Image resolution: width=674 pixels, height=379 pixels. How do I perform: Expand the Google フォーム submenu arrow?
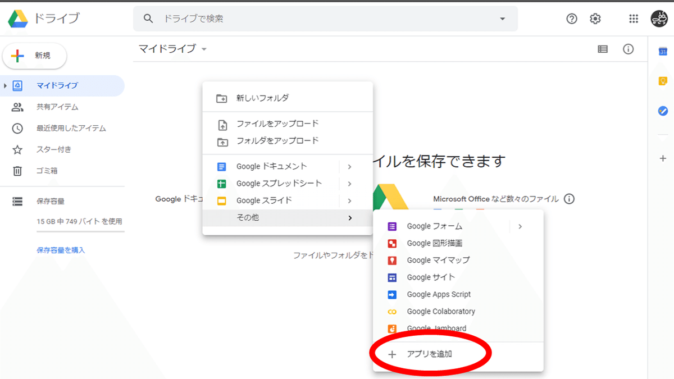(x=520, y=226)
